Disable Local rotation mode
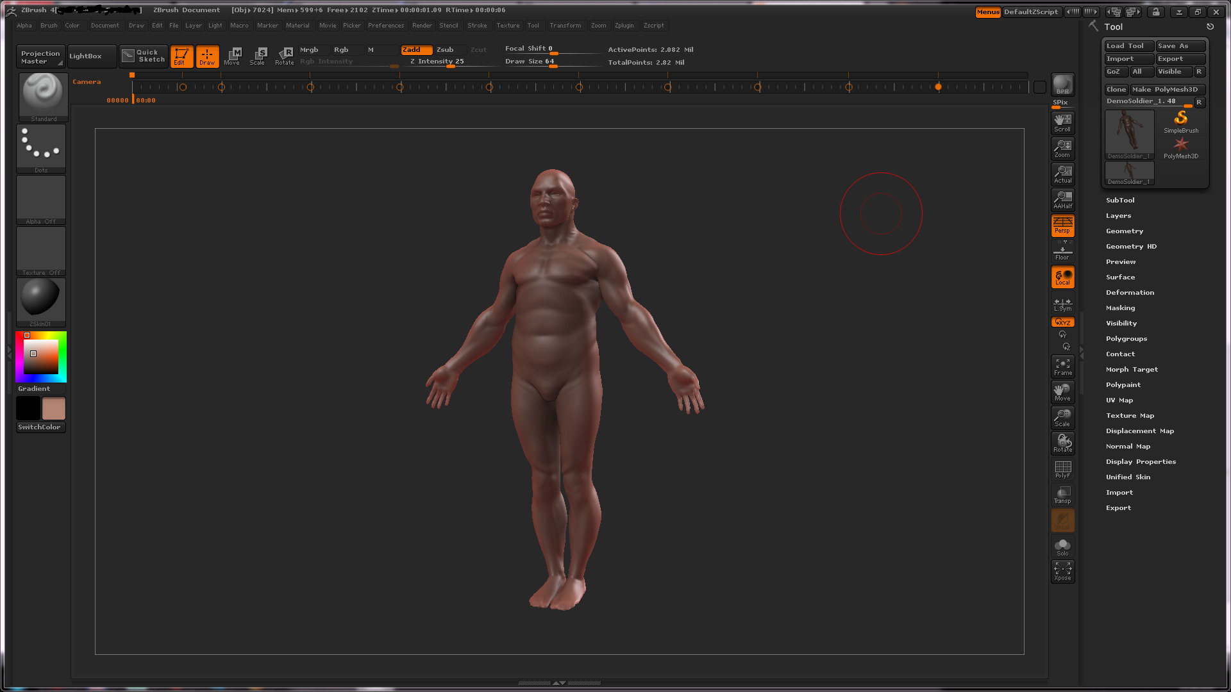1231x692 pixels. [1062, 277]
